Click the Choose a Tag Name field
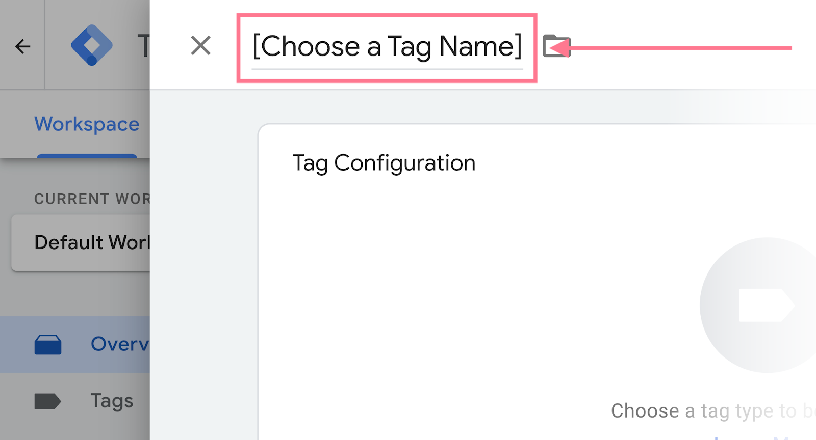This screenshot has height=440, width=816. pos(388,47)
